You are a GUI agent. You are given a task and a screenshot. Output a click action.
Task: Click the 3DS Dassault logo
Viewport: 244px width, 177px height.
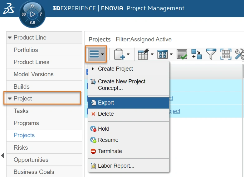(x=9, y=9)
